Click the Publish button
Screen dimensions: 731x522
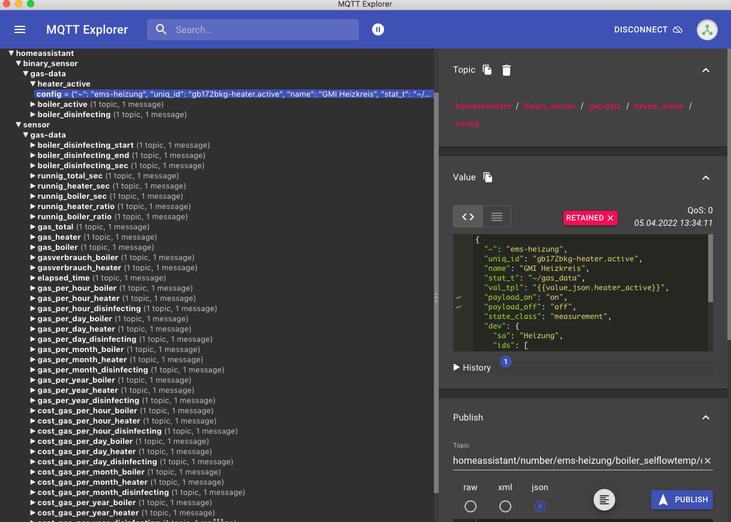coord(682,500)
